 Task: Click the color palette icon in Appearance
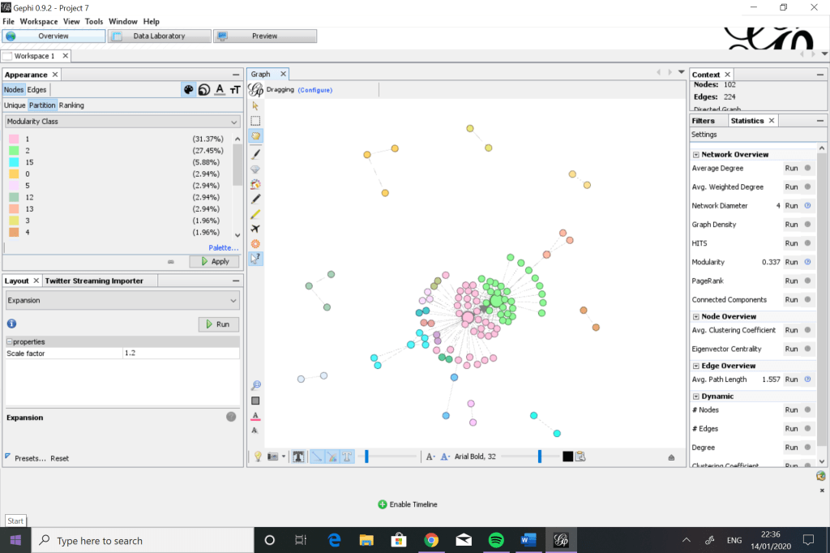188,90
